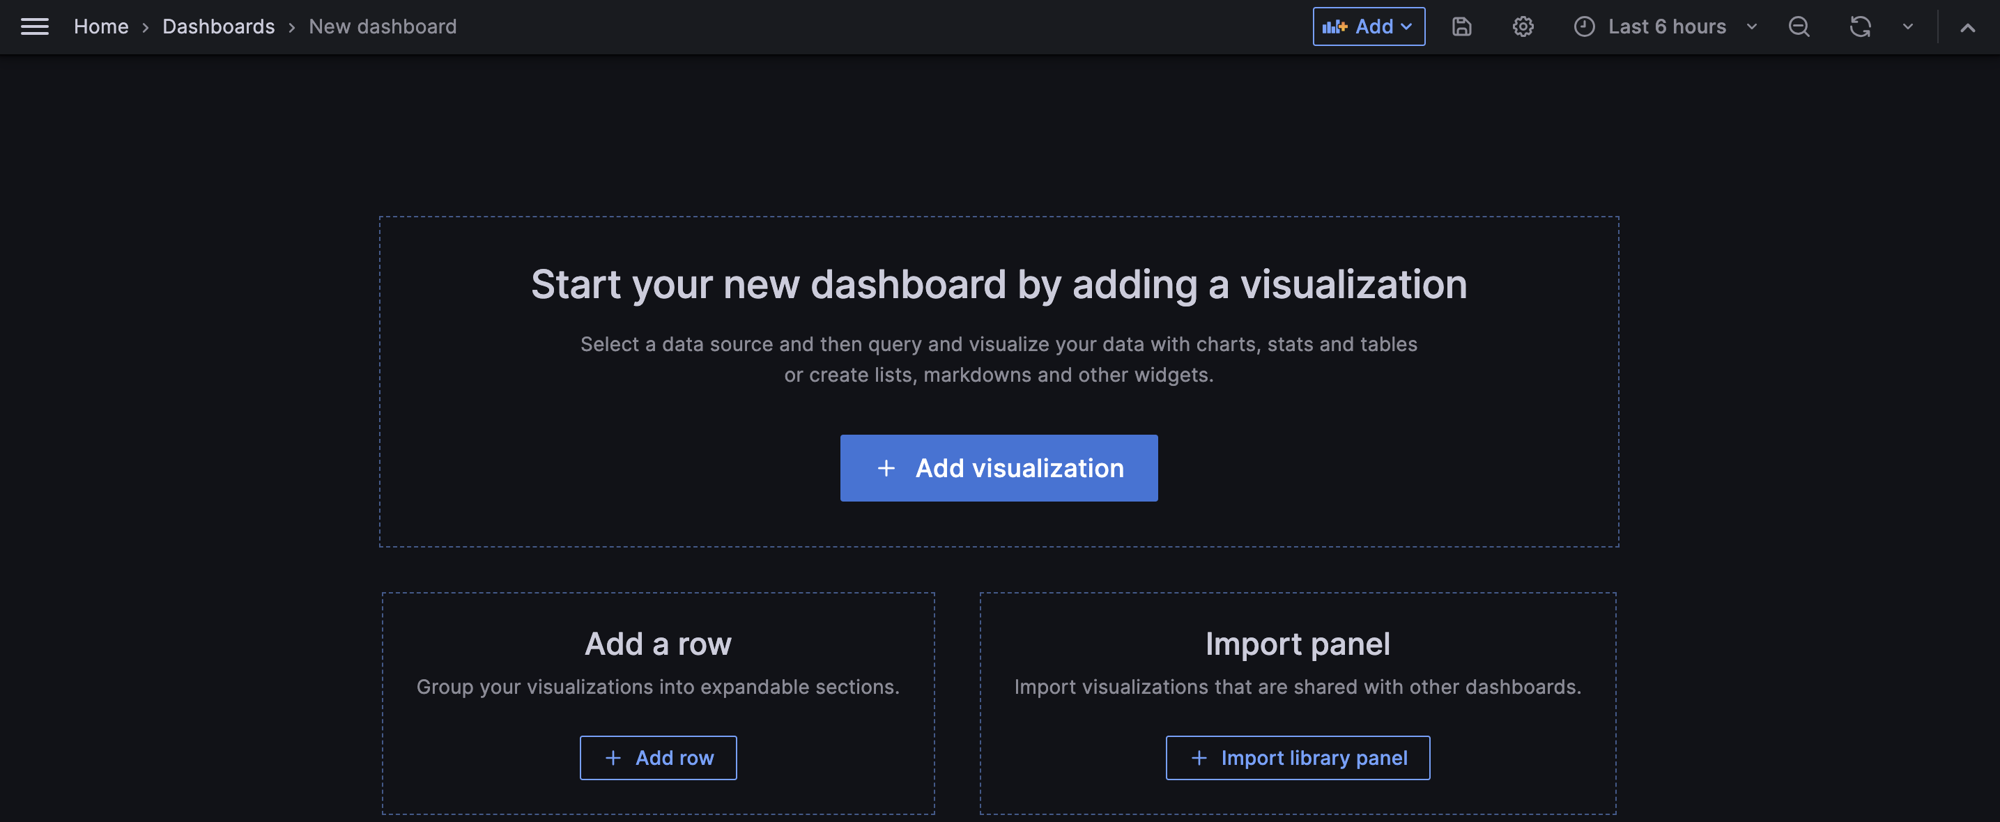This screenshot has width=2000, height=822.
Task: Open the auto-refresh interval dropdown
Action: [1907, 26]
